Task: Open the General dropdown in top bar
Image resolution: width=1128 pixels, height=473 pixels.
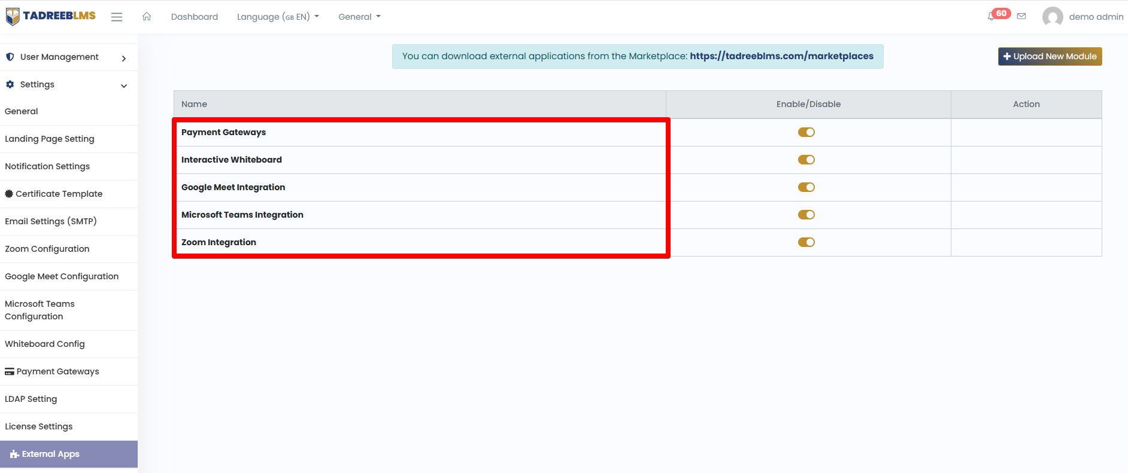Action: click(359, 17)
